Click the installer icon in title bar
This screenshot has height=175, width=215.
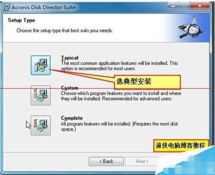click(x=6, y=7)
